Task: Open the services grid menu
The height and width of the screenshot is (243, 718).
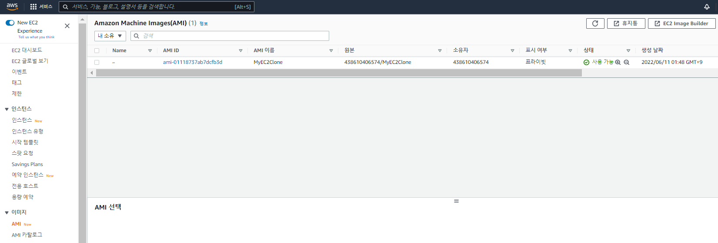Action: coord(41,7)
